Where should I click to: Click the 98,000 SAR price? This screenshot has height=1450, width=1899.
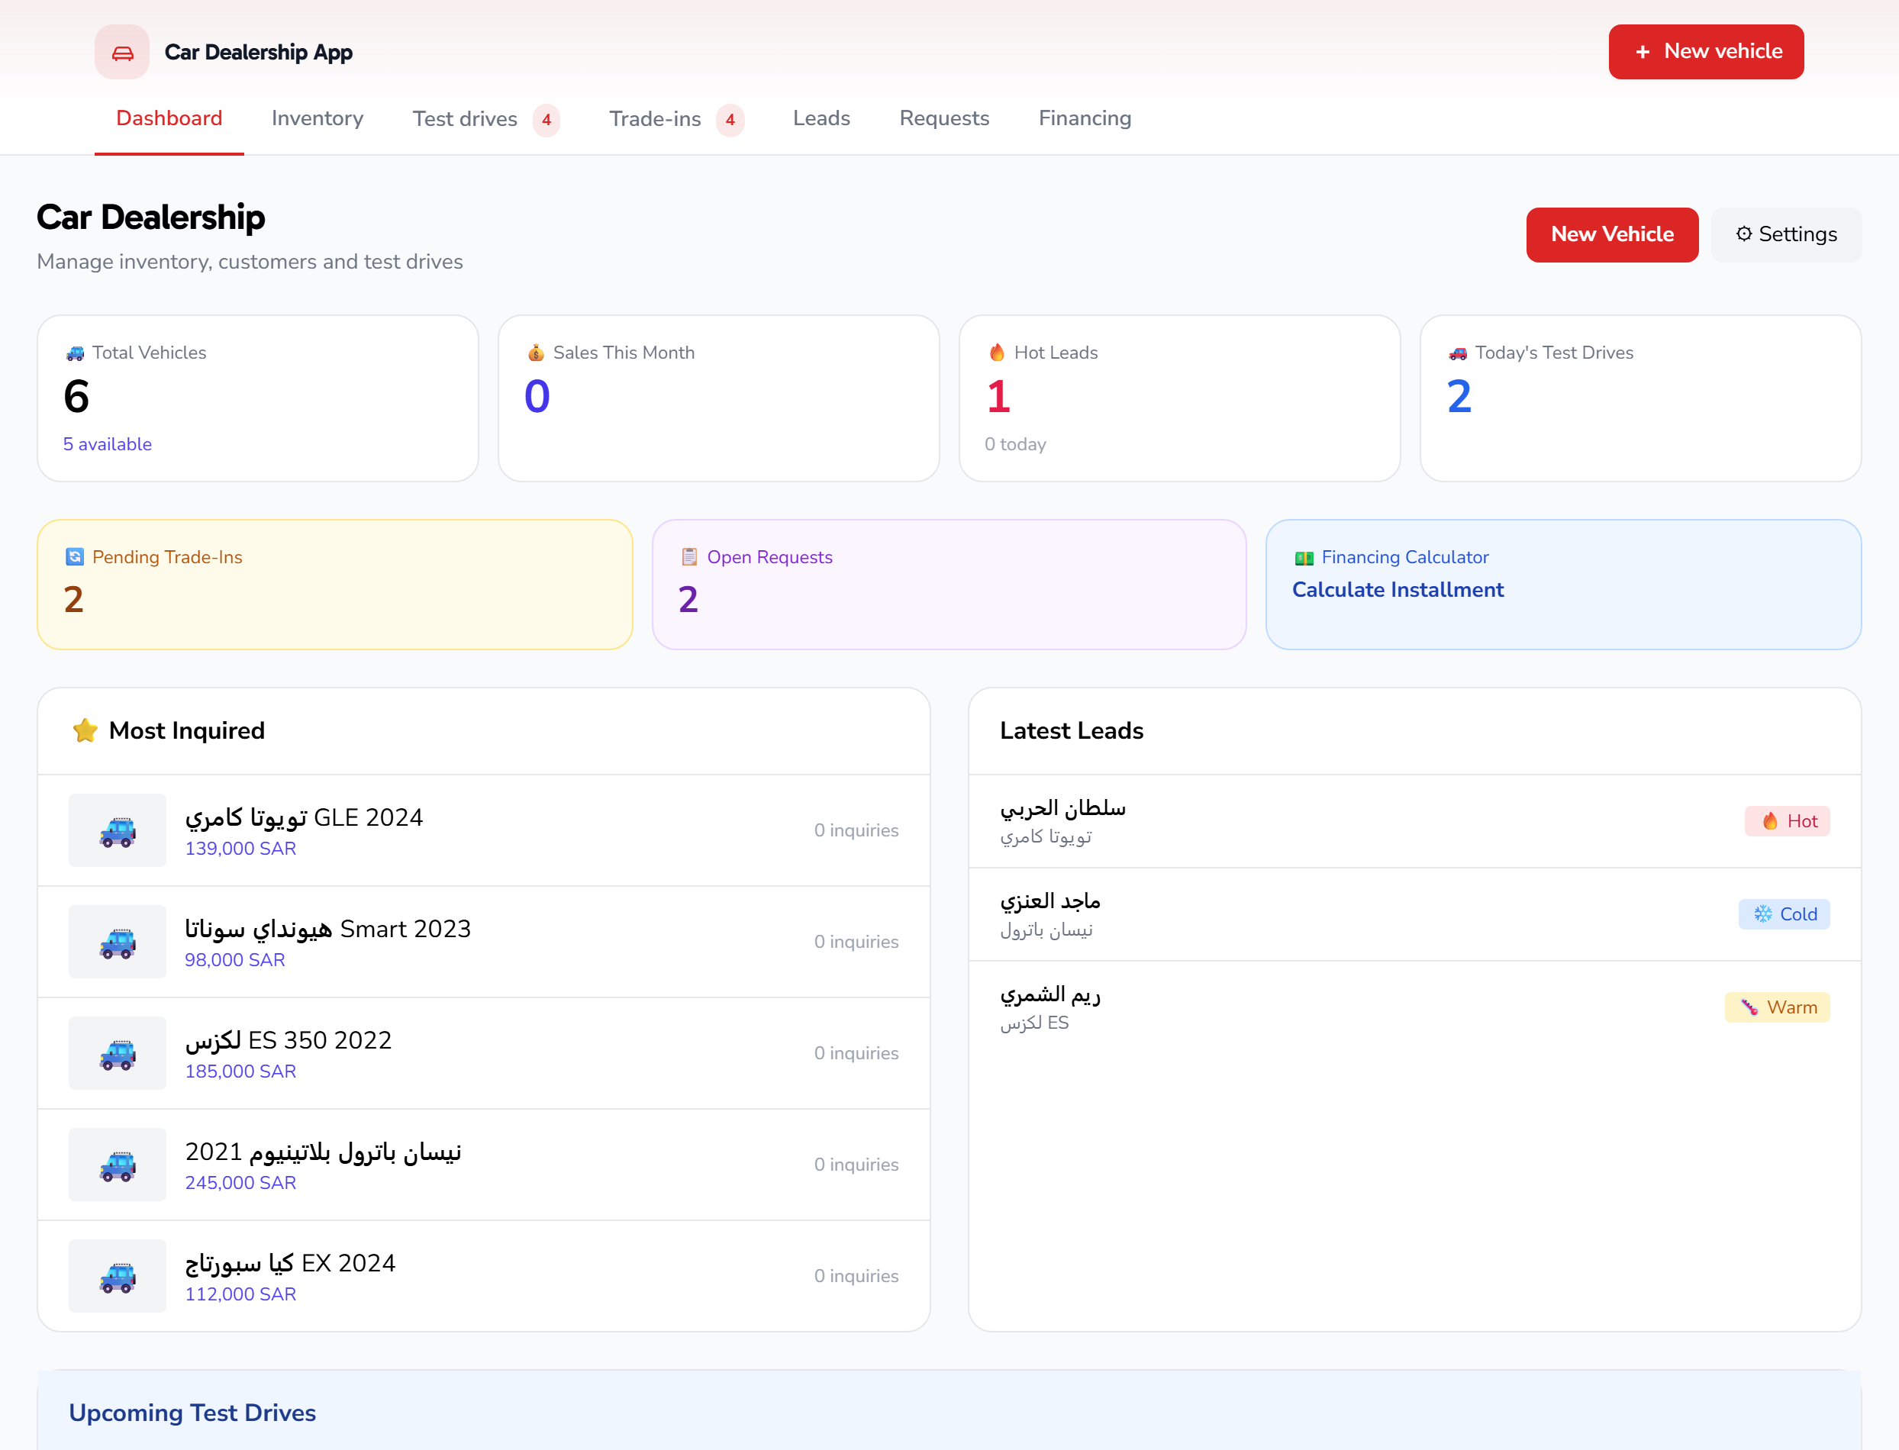[235, 960]
